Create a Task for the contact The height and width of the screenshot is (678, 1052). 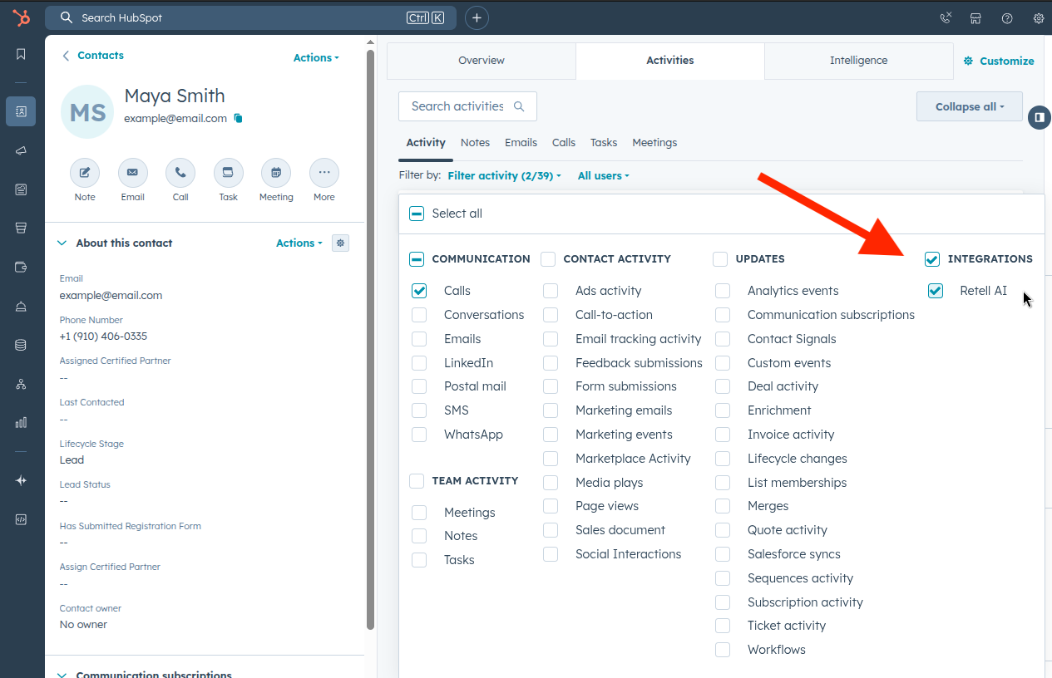tap(228, 173)
